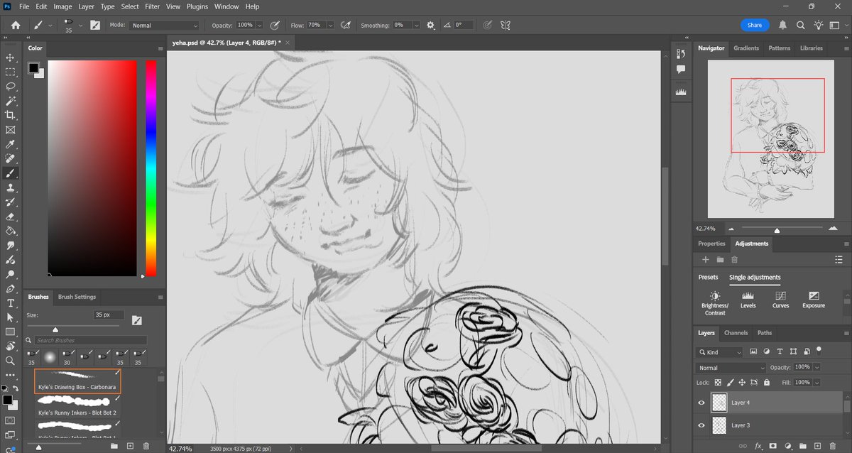This screenshot has height=453, width=852.
Task: Close the yeha.psd document tab
Action: click(287, 43)
